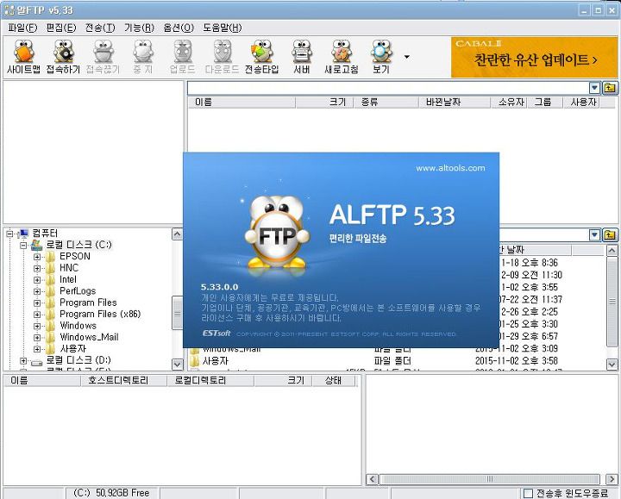Click the 중지 stop icon
This screenshot has height=499, width=621.
143,57
